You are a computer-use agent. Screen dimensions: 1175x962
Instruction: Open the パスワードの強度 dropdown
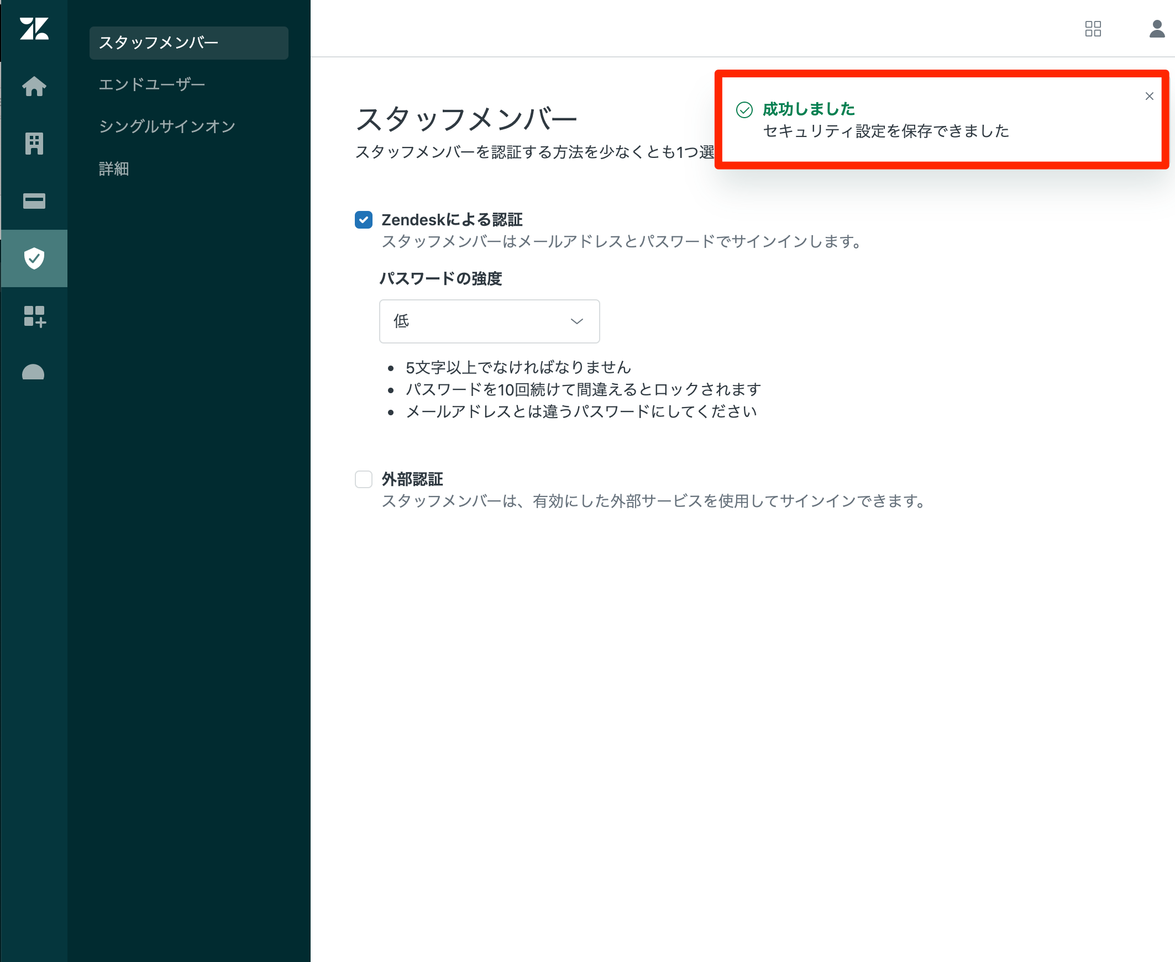pyautogui.click(x=490, y=321)
